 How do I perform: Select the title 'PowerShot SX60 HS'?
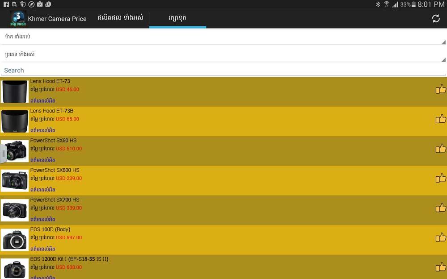pos(53,141)
